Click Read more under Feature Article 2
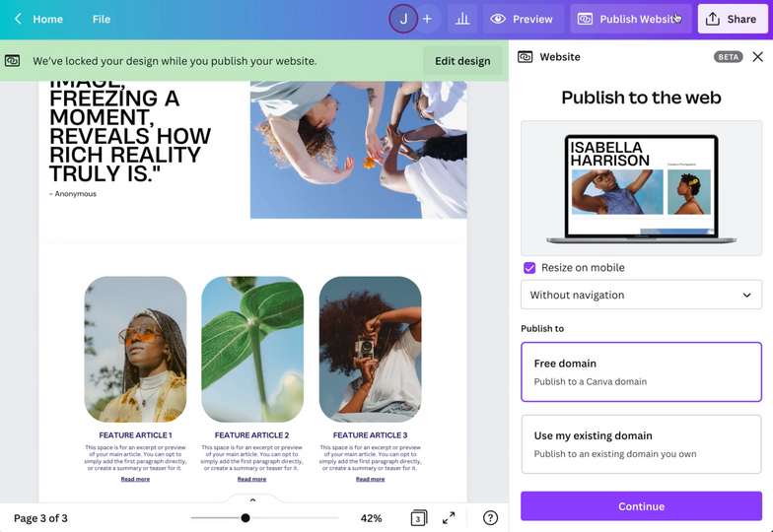 coord(251,480)
